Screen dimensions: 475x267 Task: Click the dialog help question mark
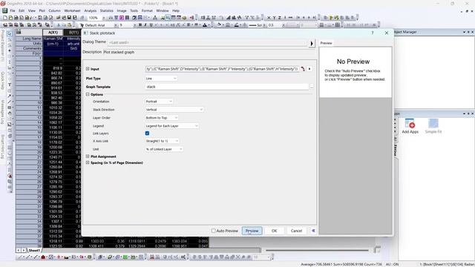(x=373, y=33)
